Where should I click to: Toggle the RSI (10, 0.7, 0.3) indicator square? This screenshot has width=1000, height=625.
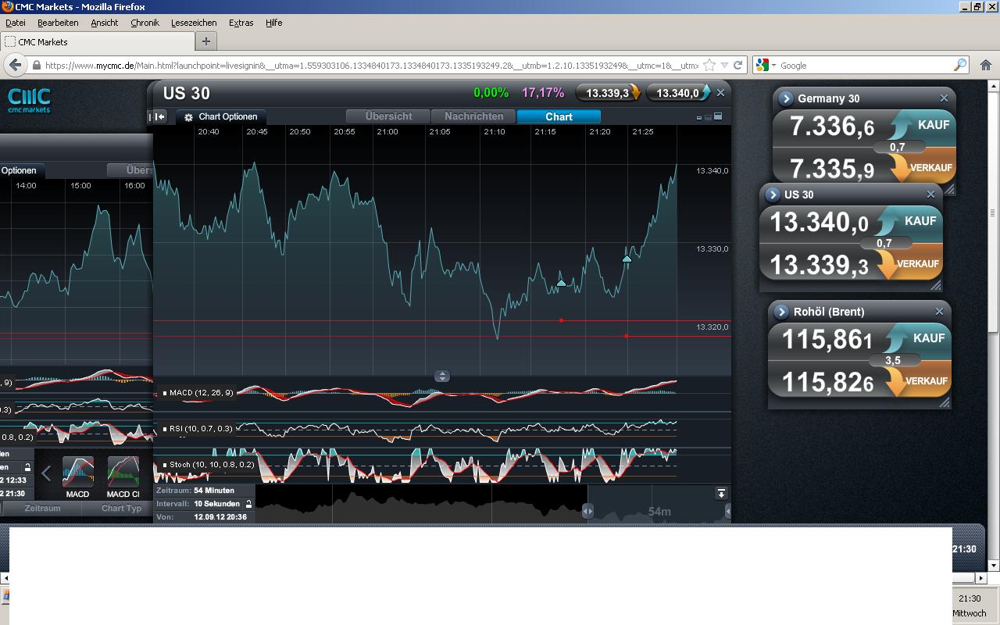(165, 429)
